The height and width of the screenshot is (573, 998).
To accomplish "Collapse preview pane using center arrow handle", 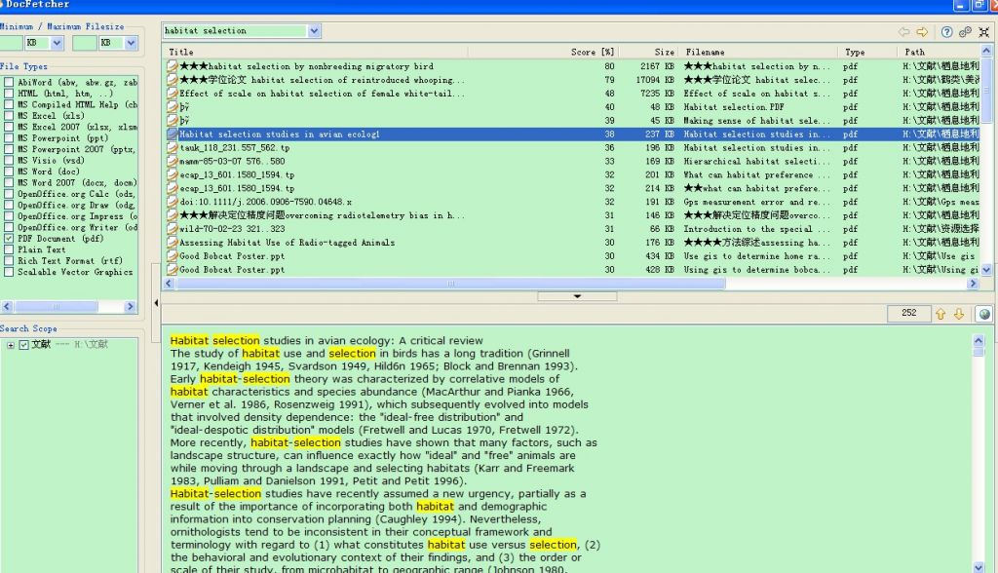I will 577,295.
